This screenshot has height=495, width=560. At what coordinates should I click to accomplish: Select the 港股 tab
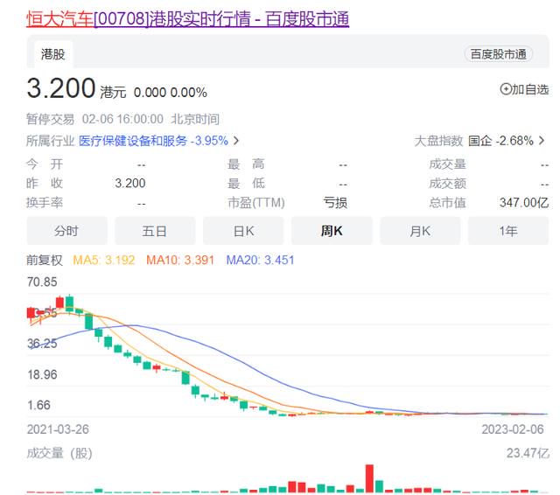pyautogui.click(x=53, y=54)
